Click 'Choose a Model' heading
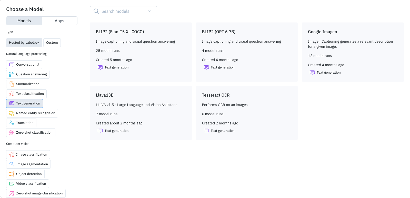The height and width of the screenshot is (198, 410). click(25, 9)
